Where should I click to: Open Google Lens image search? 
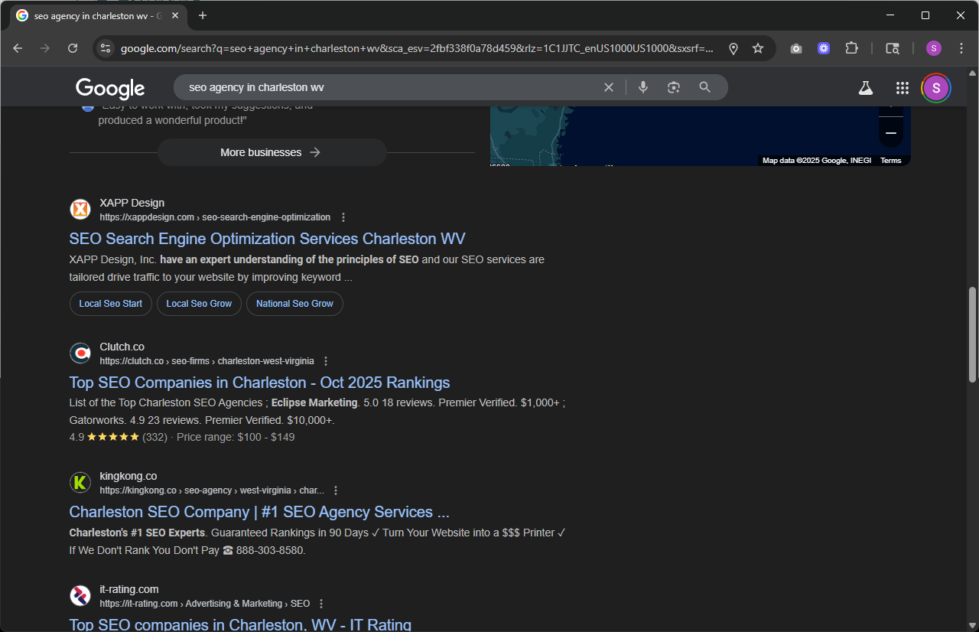(674, 87)
